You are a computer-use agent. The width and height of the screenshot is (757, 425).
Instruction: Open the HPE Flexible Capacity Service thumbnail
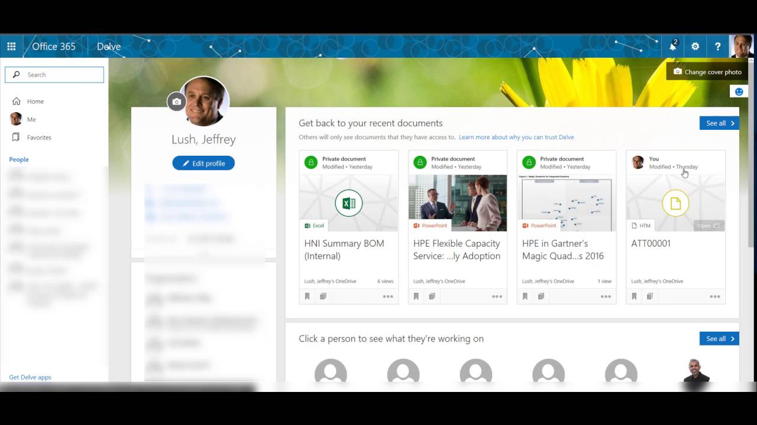458,203
